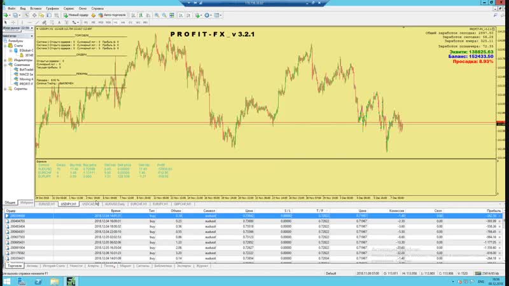Open the periods clock dropdown arrow

(x=211, y=15)
